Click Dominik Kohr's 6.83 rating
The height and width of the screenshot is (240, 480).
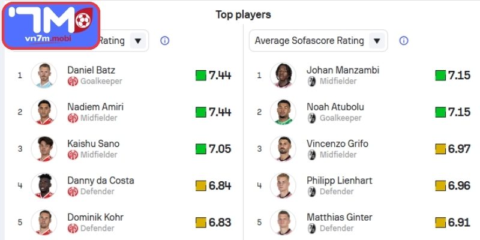(x=214, y=222)
